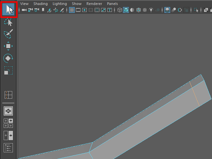Screen dimensions: 212x159
Task: Click the Select Camera icon
Action: point(24,10)
